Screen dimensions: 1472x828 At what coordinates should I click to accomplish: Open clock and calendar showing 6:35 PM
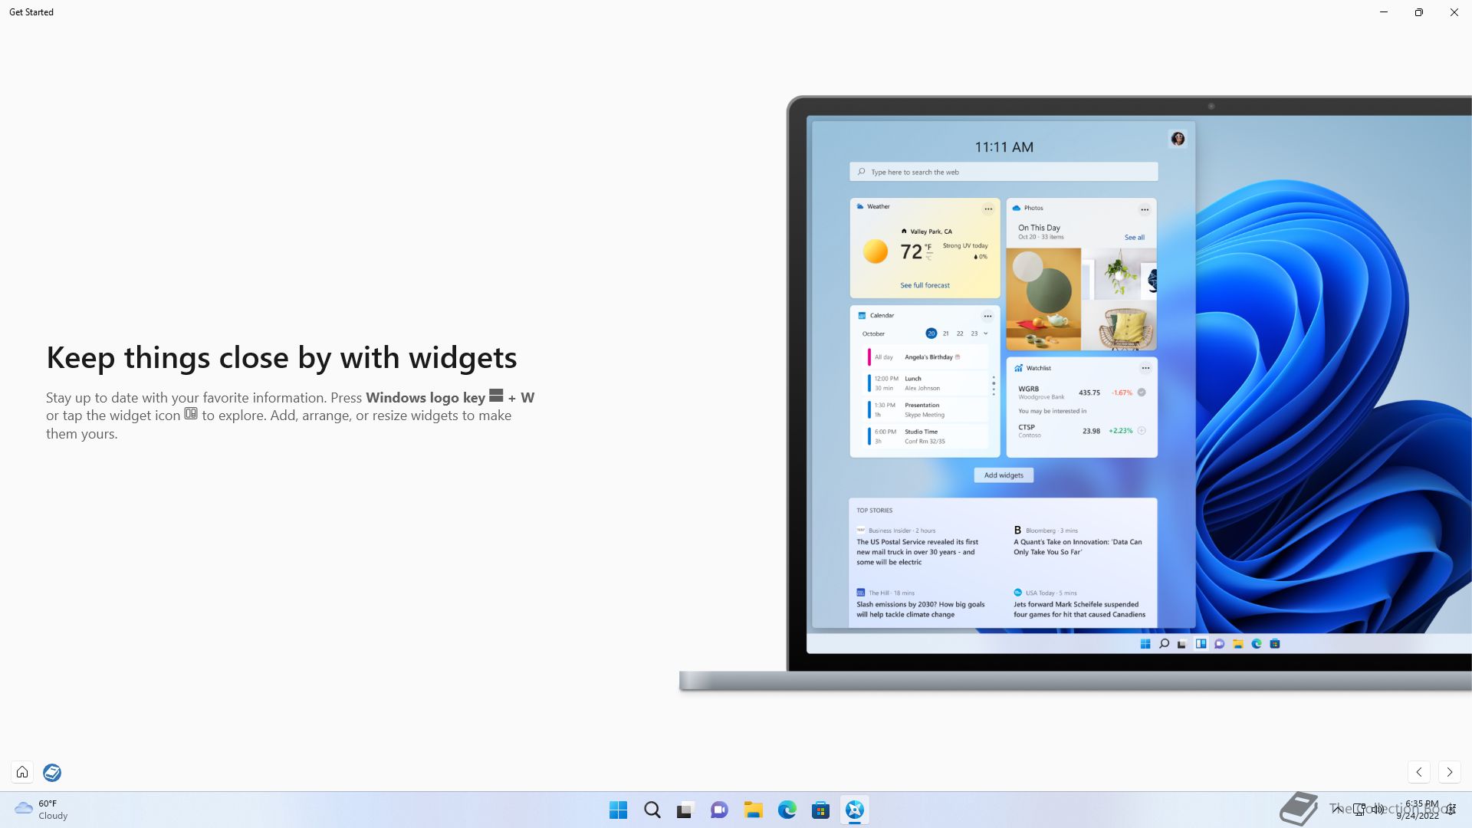click(1418, 810)
